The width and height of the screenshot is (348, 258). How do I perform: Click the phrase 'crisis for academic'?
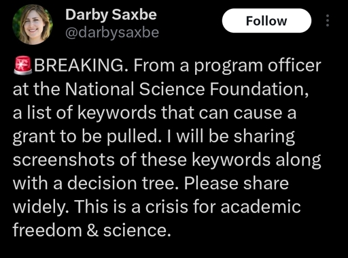tap(223, 207)
